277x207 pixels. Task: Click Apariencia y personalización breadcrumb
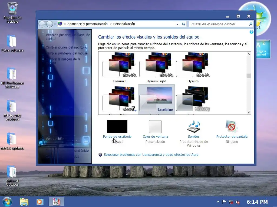(x=87, y=24)
